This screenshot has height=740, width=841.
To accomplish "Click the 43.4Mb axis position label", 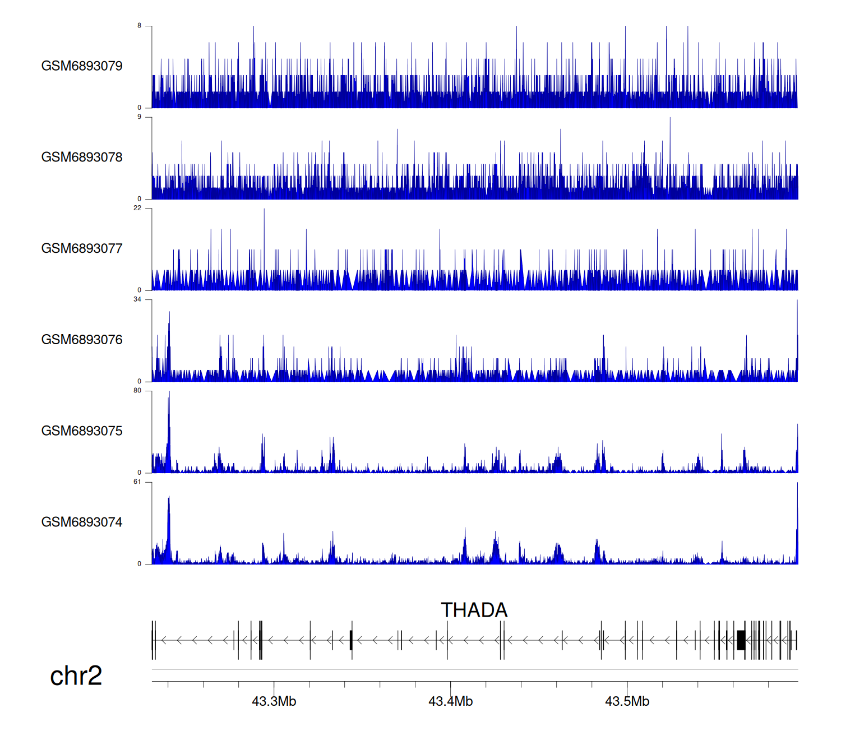I will pyautogui.click(x=450, y=701).
